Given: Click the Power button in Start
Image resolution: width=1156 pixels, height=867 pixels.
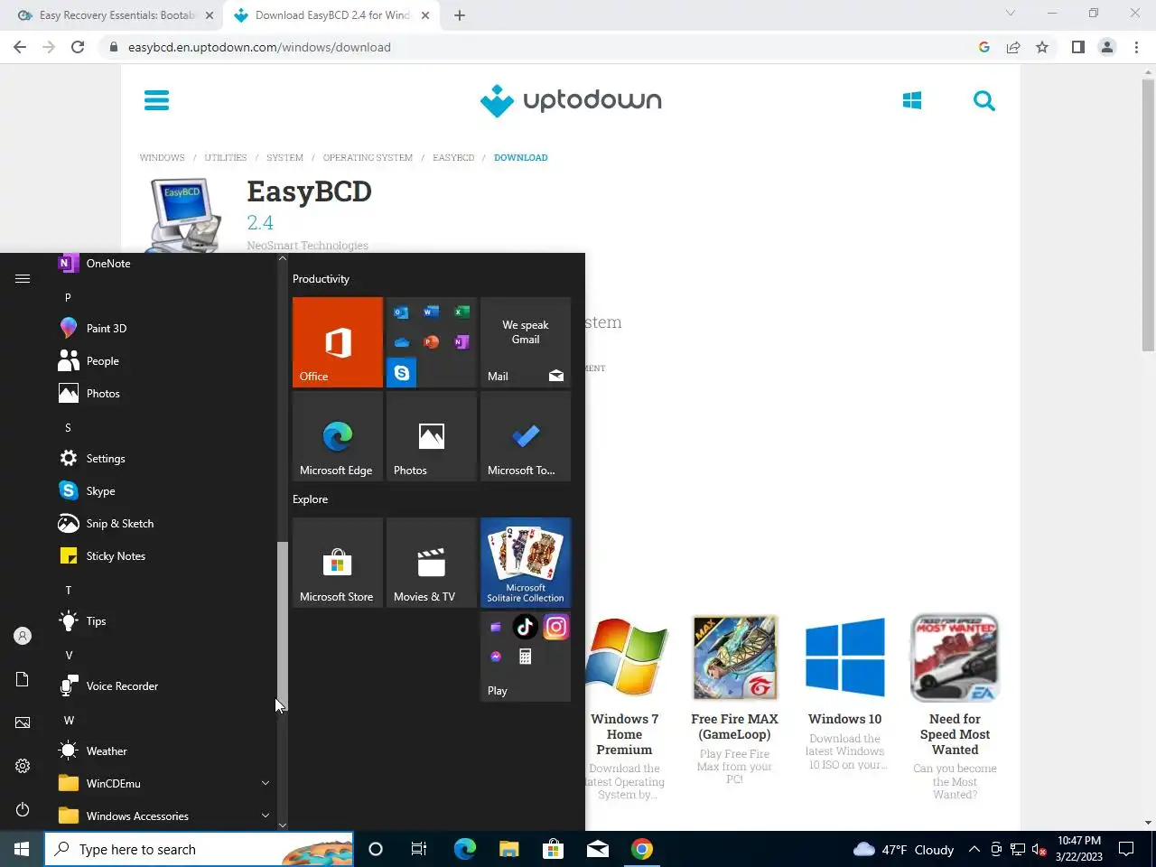Looking at the screenshot, I should pos(23,809).
